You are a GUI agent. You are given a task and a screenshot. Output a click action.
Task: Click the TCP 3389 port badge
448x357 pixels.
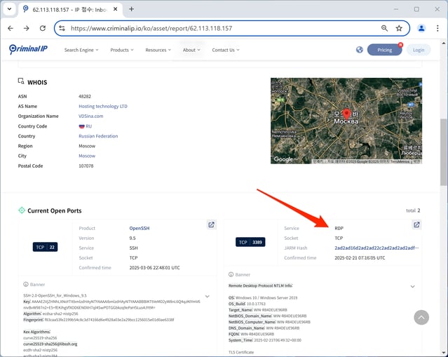pos(250,242)
